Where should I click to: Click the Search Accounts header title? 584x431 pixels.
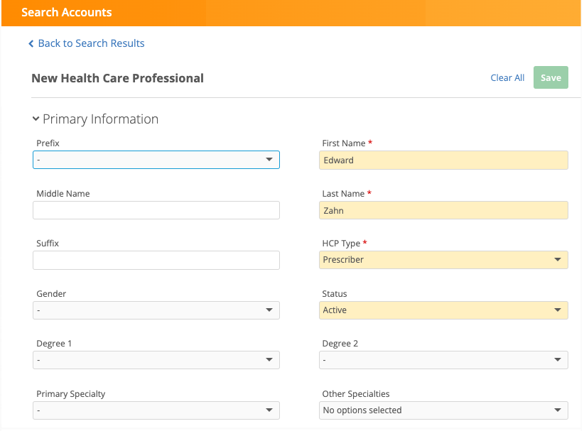67,13
